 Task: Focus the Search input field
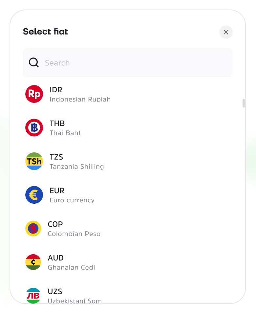pos(128,62)
